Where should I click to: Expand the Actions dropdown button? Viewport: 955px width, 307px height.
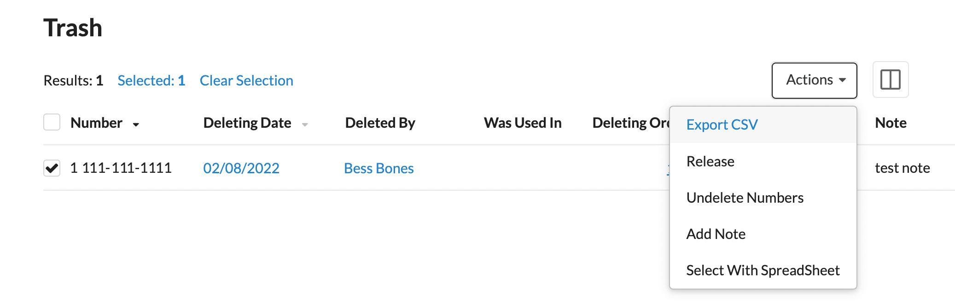[x=814, y=80]
